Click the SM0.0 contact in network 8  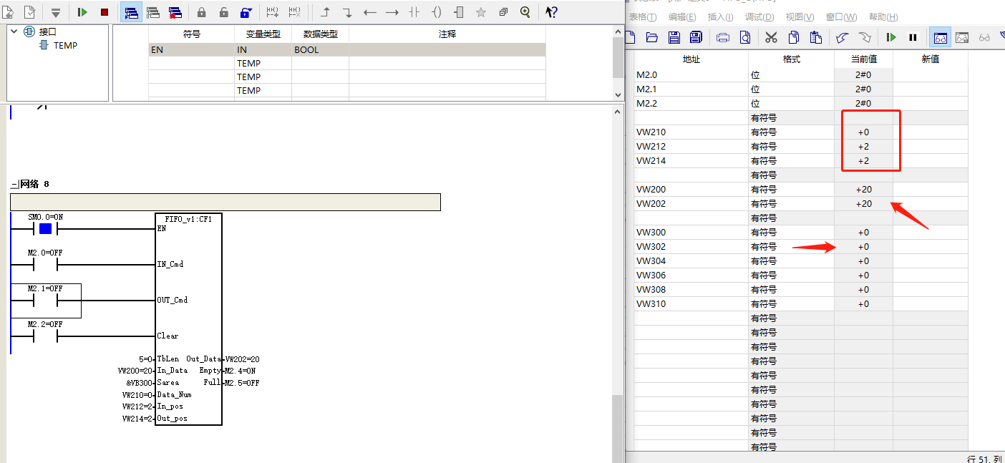pos(45,228)
